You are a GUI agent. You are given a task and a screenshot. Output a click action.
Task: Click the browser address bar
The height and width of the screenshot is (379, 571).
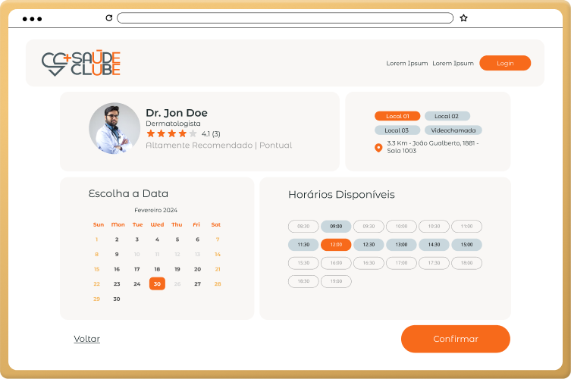point(284,17)
